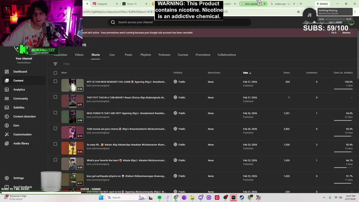Click Fix it on the ads banner
The image size is (359, 202).
coord(334,33)
